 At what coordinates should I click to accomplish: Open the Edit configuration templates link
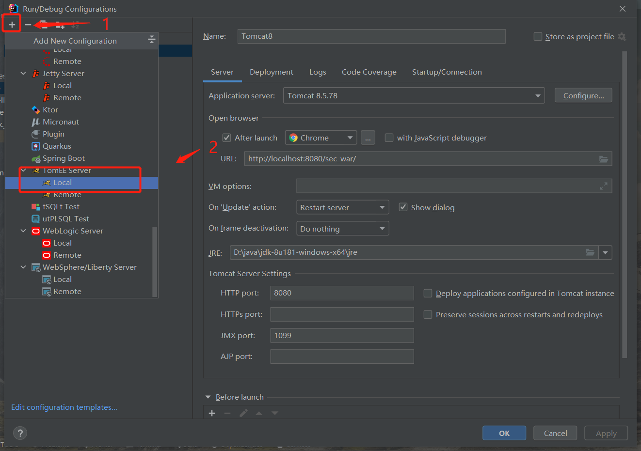pos(64,407)
